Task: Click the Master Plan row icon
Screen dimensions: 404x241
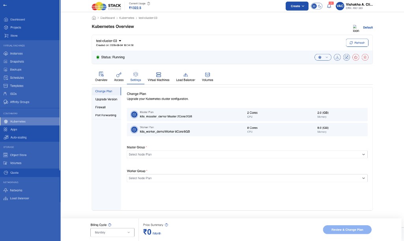Action: tap(134, 115)
